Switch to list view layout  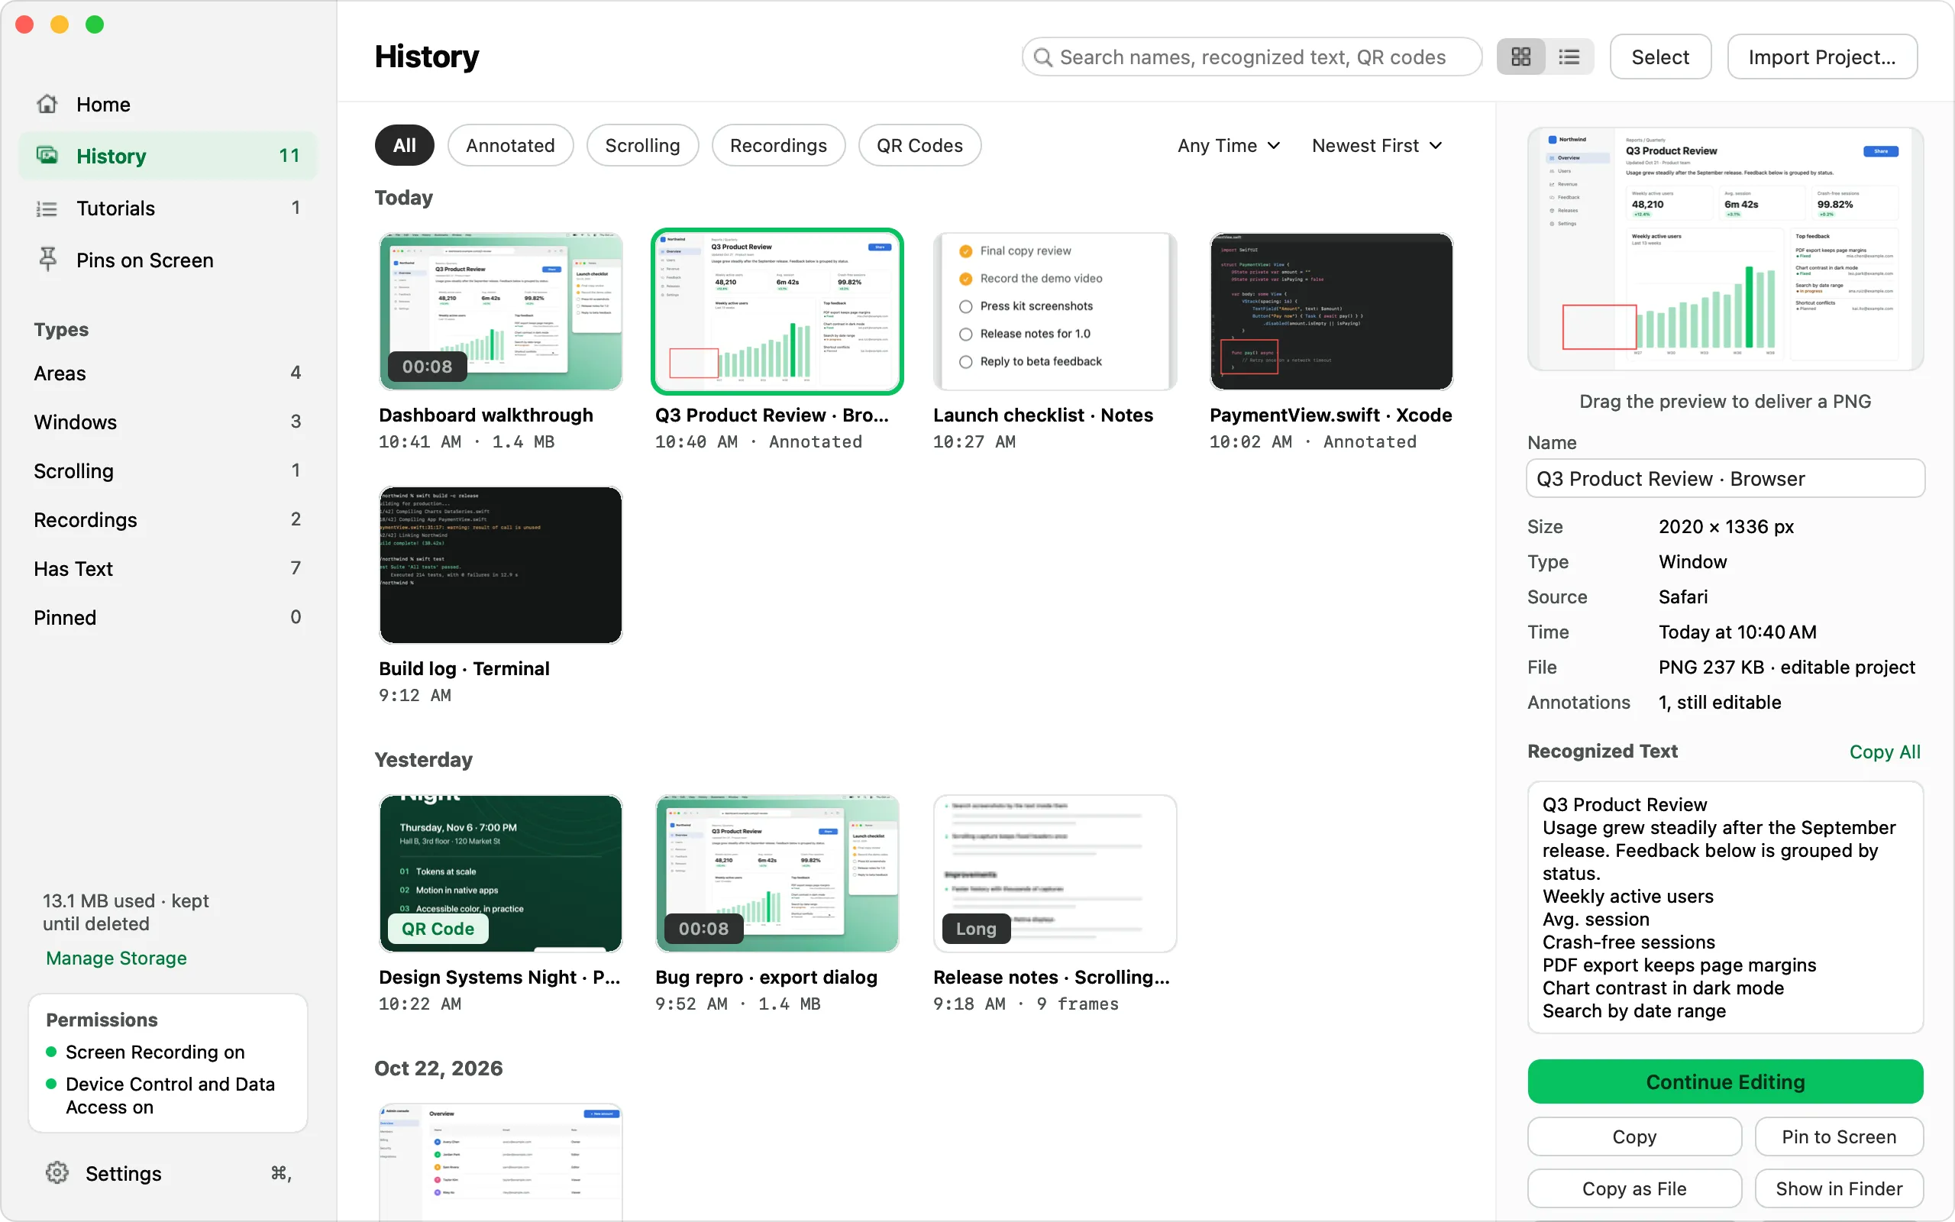pos(1569,57)
